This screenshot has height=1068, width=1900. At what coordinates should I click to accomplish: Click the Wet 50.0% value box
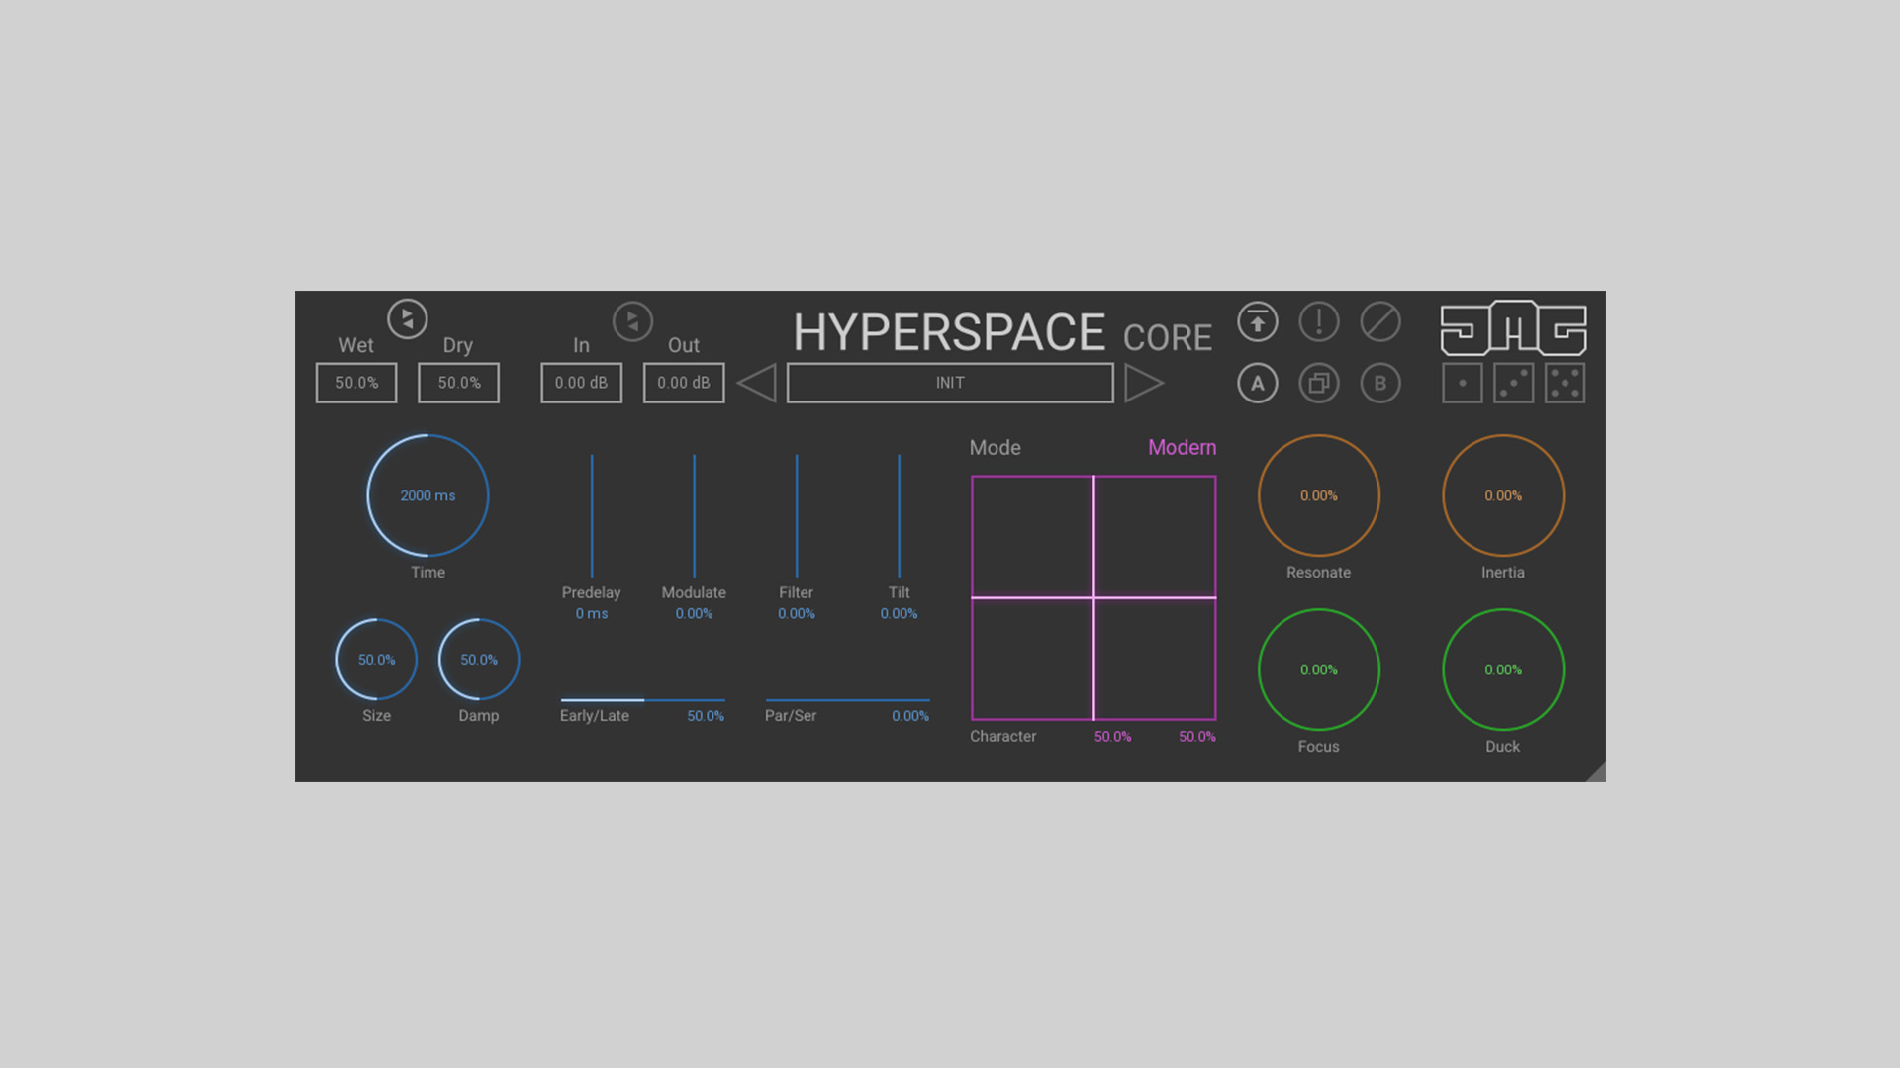[356, 383]
